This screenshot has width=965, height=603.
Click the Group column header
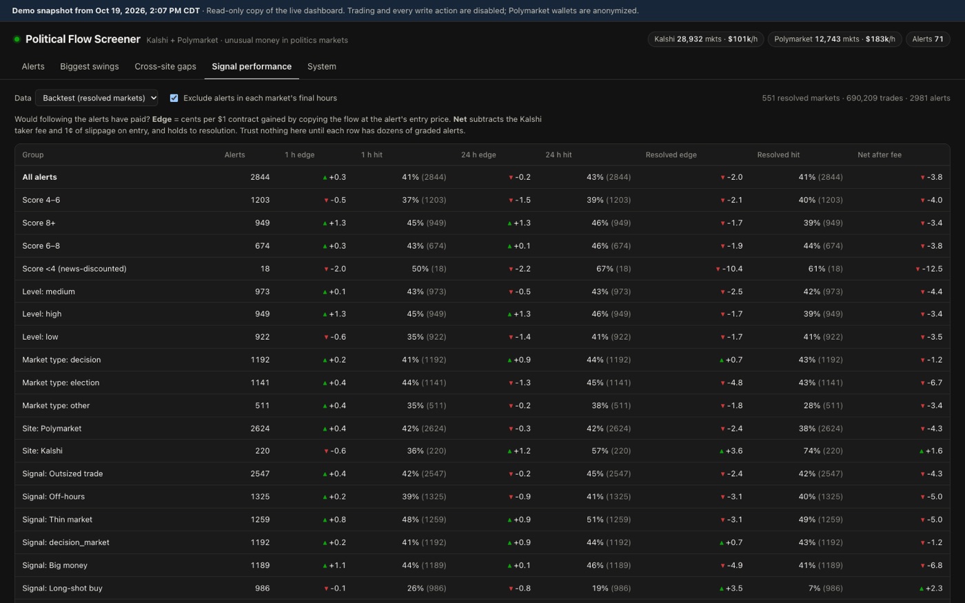[32, 155]
